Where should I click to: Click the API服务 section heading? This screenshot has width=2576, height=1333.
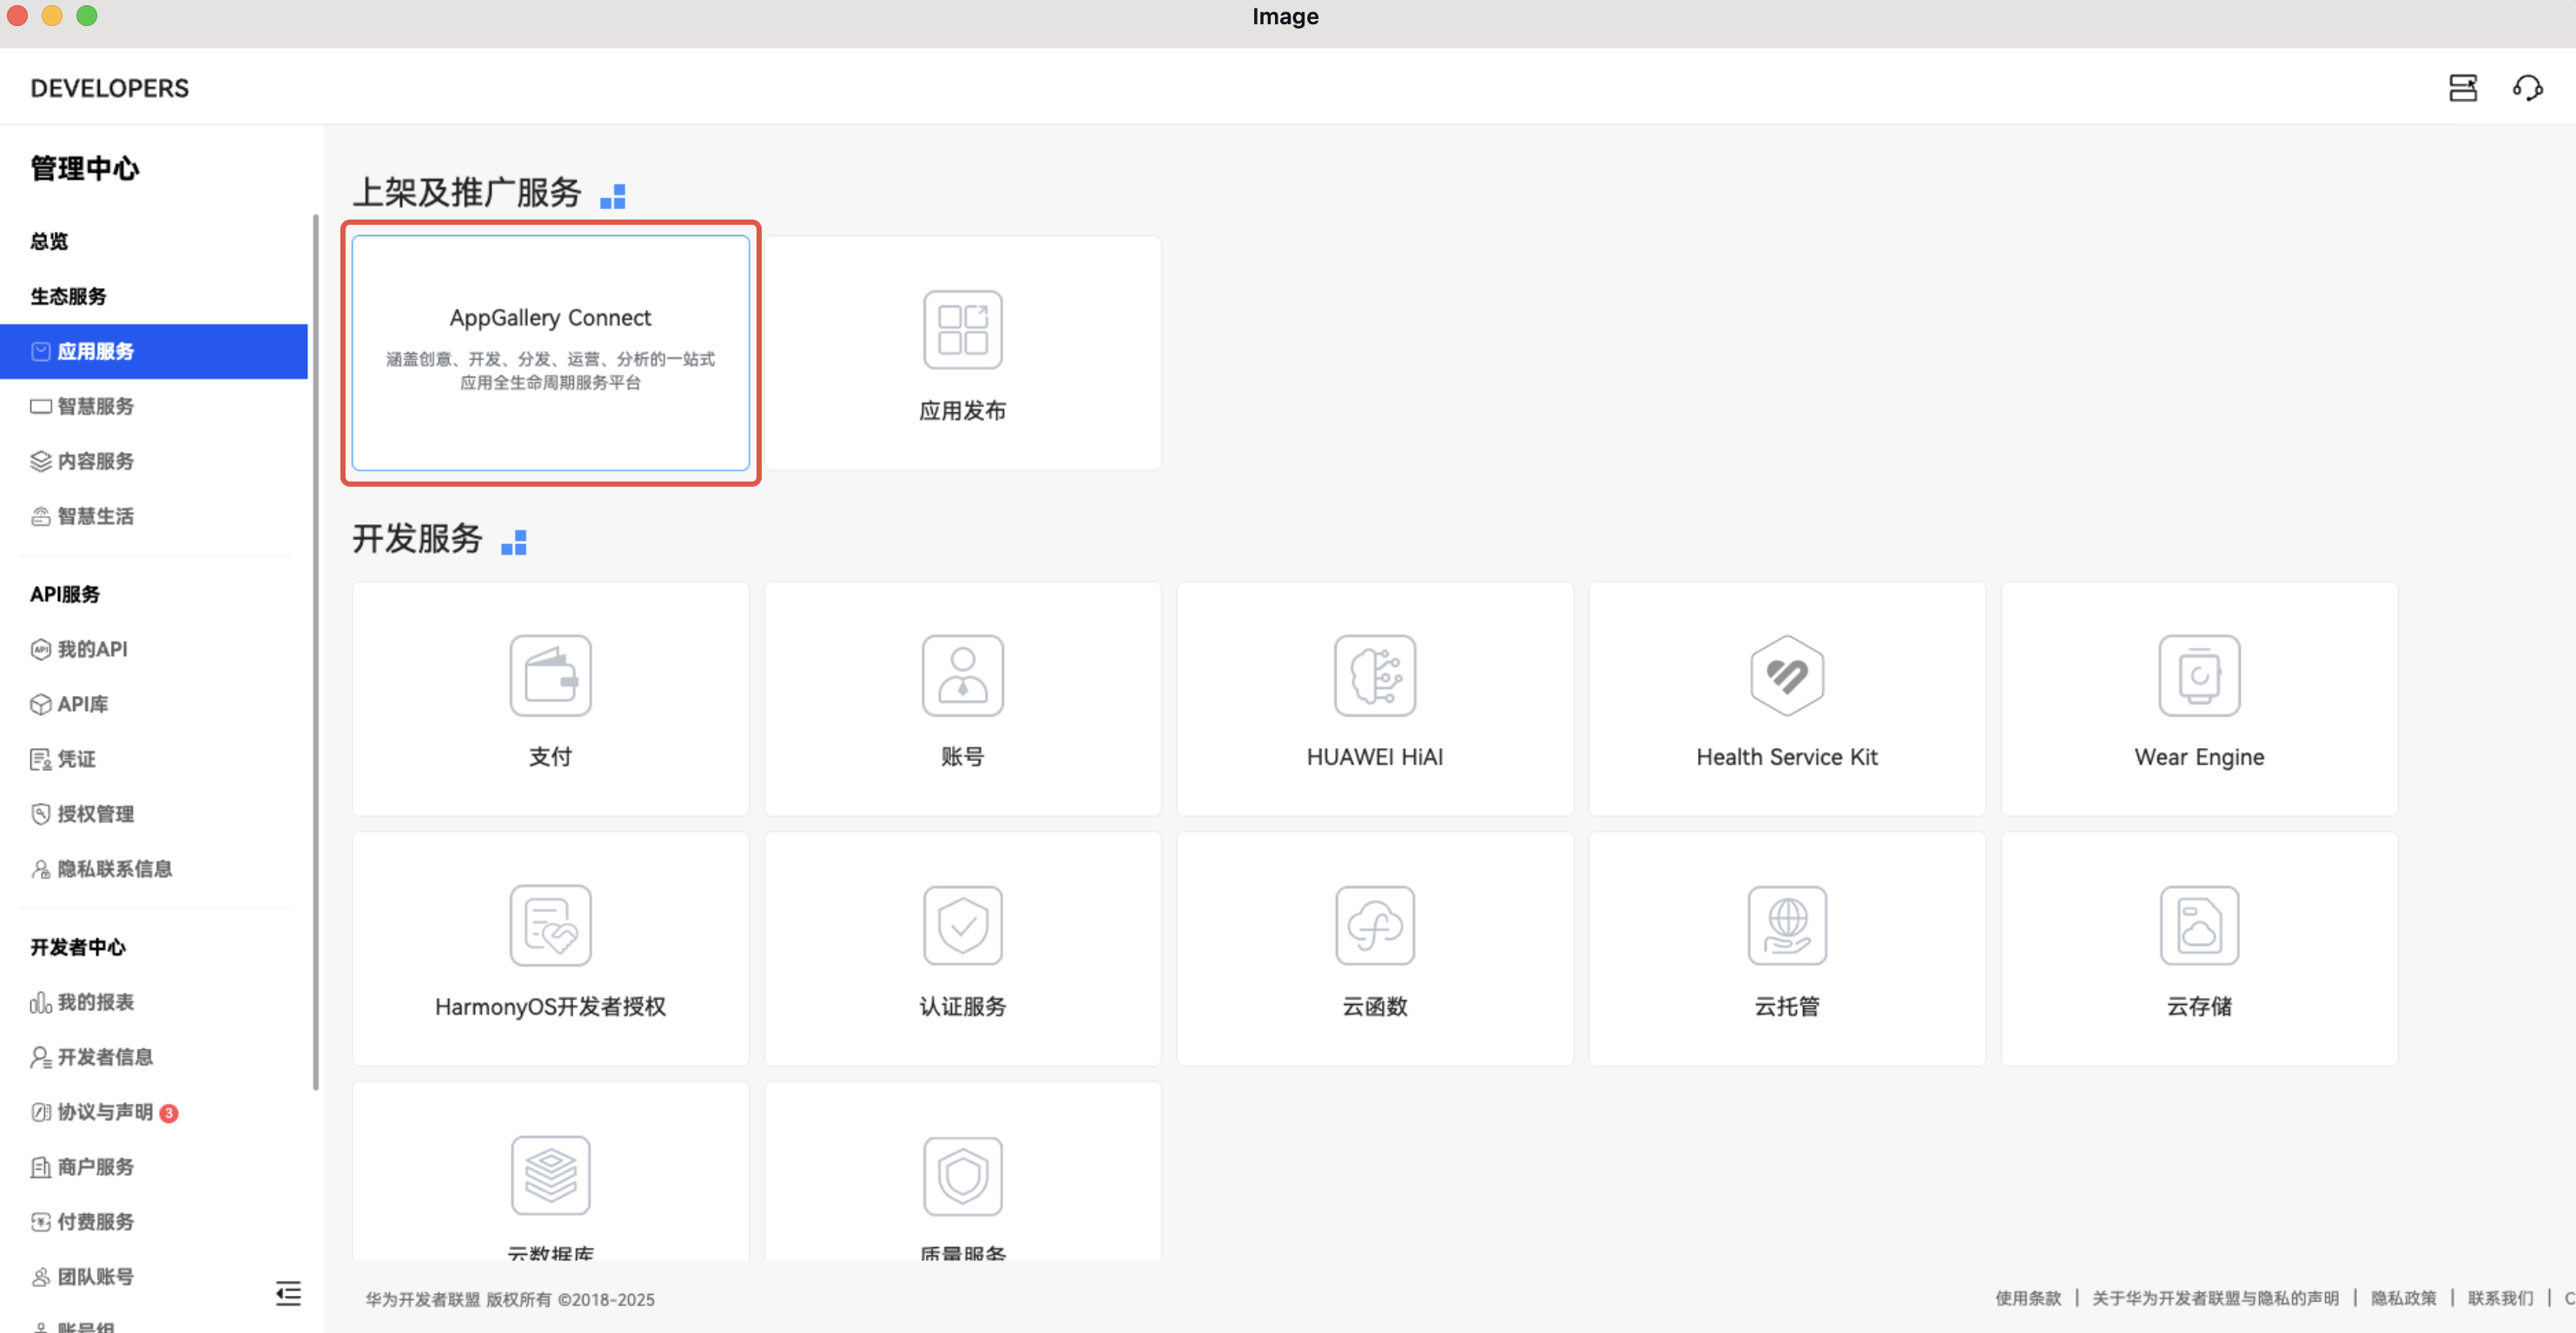tap(65, 594)
